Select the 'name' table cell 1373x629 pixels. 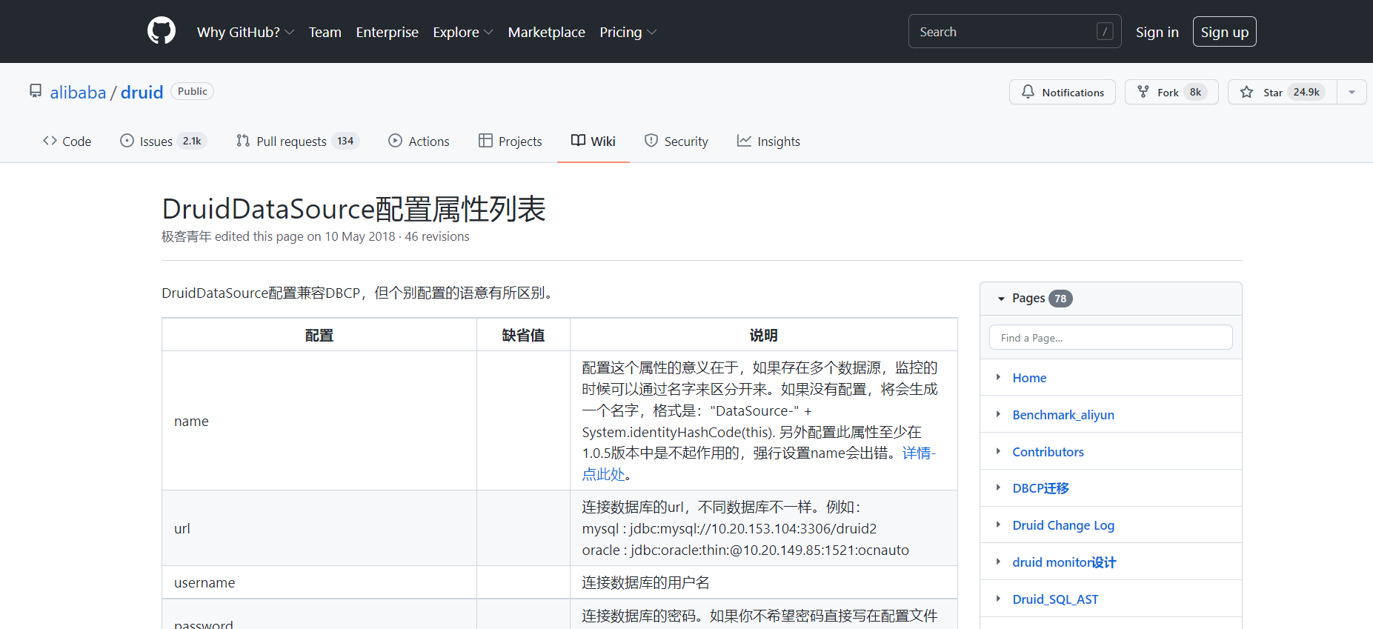click(x=319, y=421)
